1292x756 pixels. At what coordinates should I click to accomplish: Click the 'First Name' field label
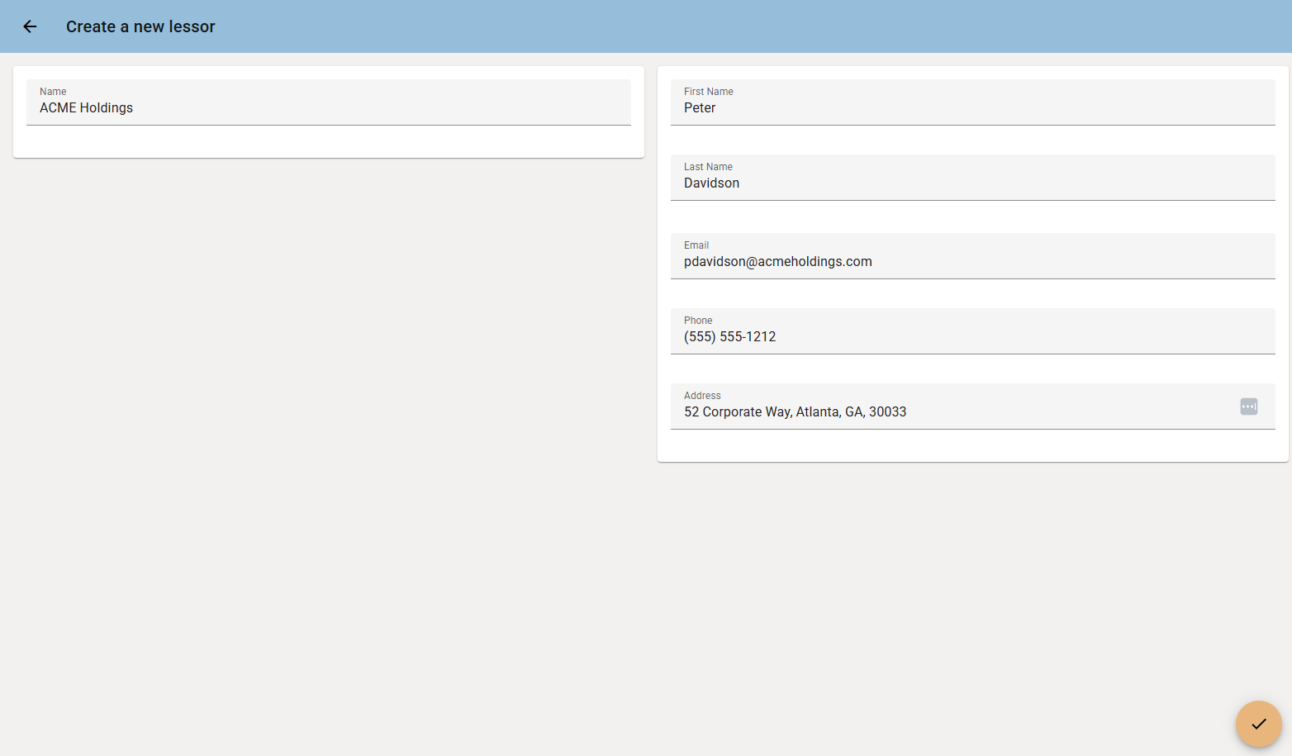(709, 92)
